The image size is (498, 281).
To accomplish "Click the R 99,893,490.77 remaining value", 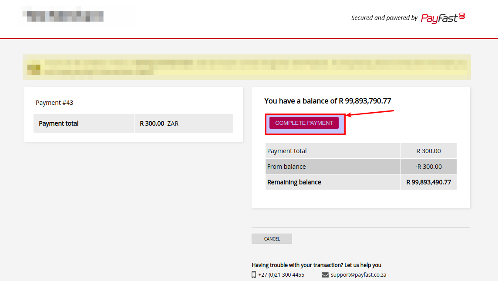I will [x=428, y=182].
